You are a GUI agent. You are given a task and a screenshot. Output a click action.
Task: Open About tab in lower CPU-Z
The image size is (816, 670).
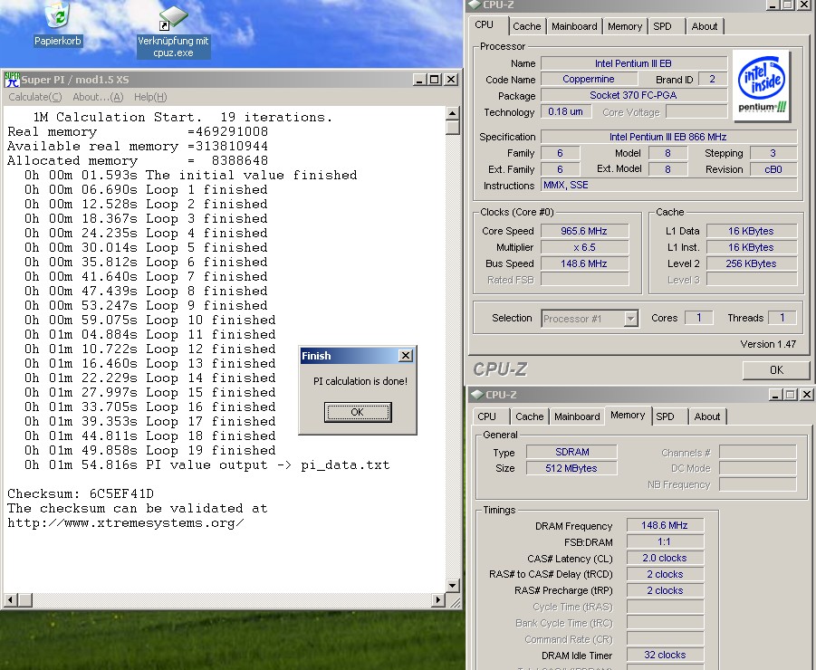707,416
